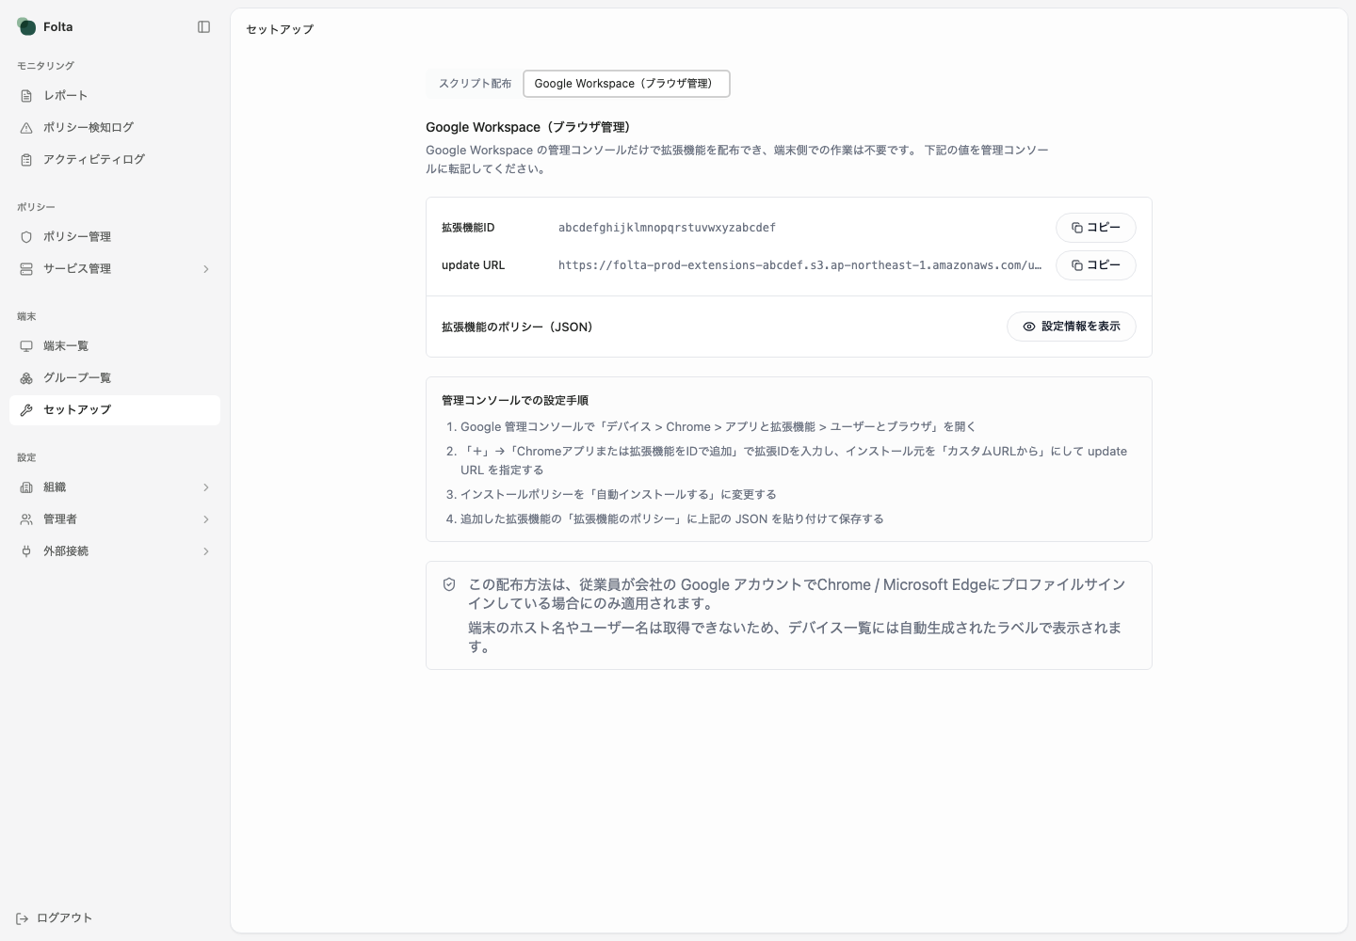Click the 管理コンソールでの設定手順 heading
The width and height of the screenshot is (1356, 941).
(x=515, y=401)
